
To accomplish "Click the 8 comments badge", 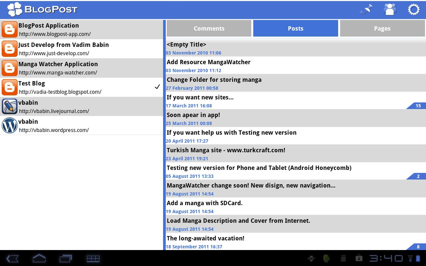I will point(417,247).
